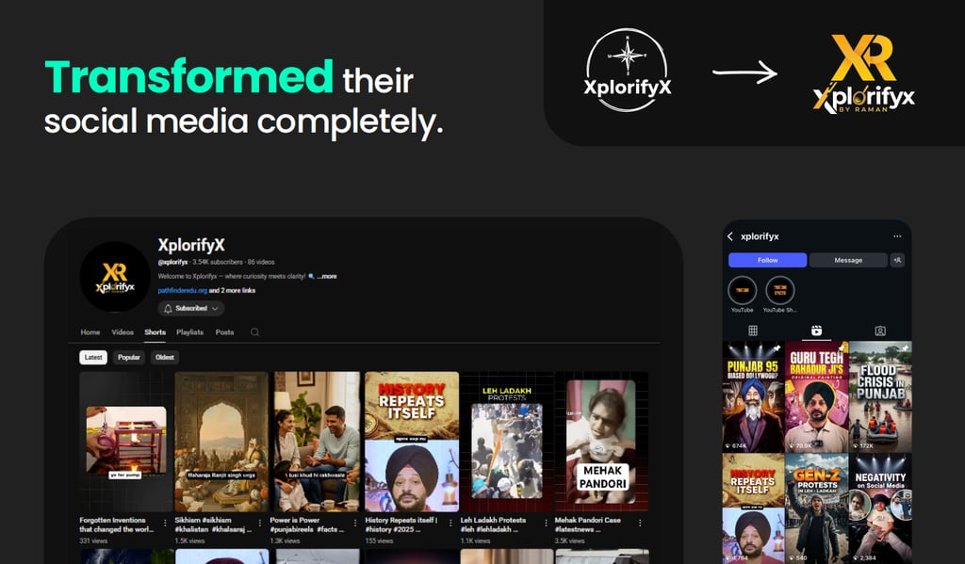965x564 pixels.
Task: Select the Oldest filter chip
Action: pos(165,358)
